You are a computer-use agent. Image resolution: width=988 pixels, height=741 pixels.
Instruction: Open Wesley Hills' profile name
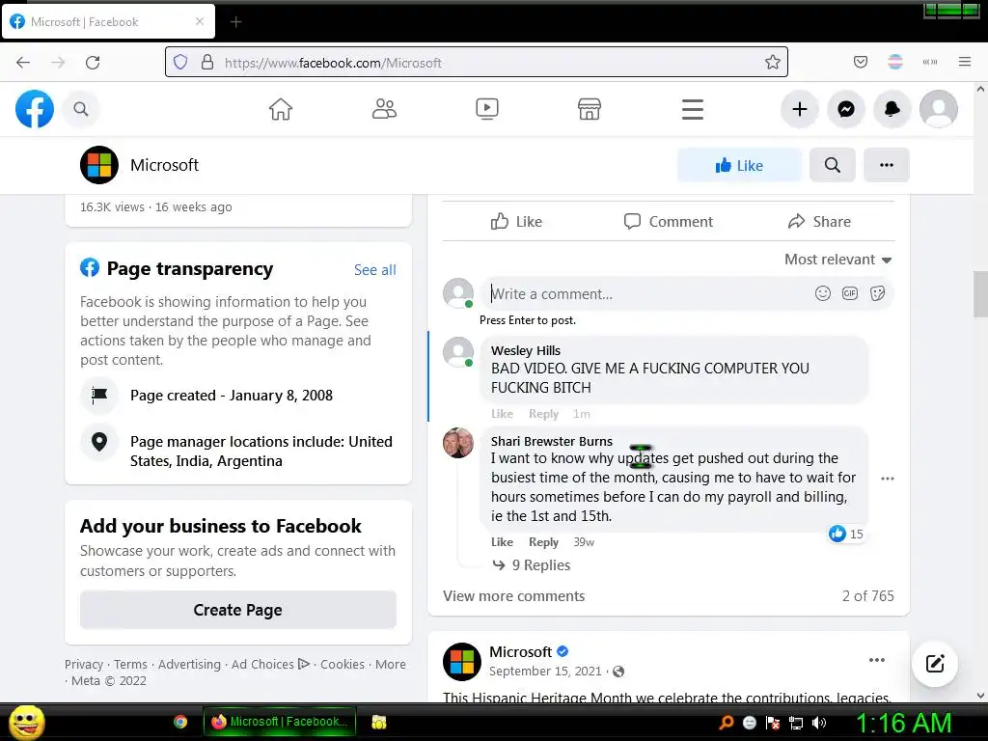(x=526, y=350)
